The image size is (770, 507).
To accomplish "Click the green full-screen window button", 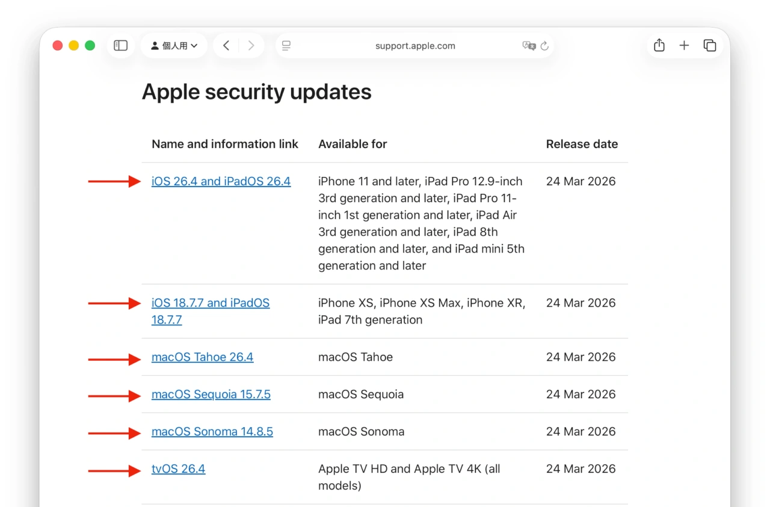I will point(90,46).
